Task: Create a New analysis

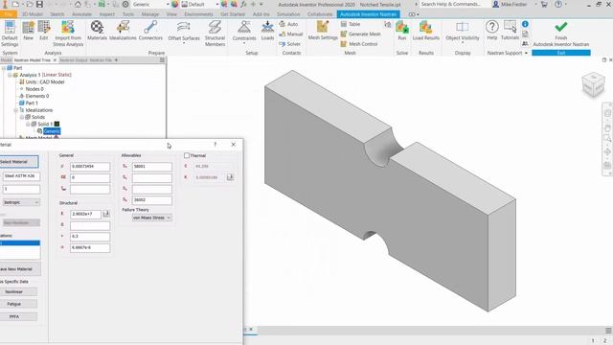Action: (x=28, y=31)
